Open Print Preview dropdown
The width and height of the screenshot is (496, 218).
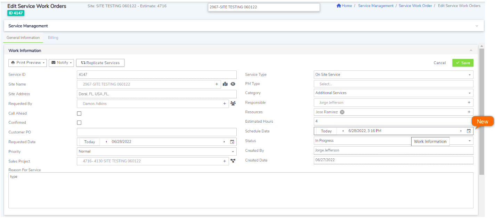(x=27, y=63)
